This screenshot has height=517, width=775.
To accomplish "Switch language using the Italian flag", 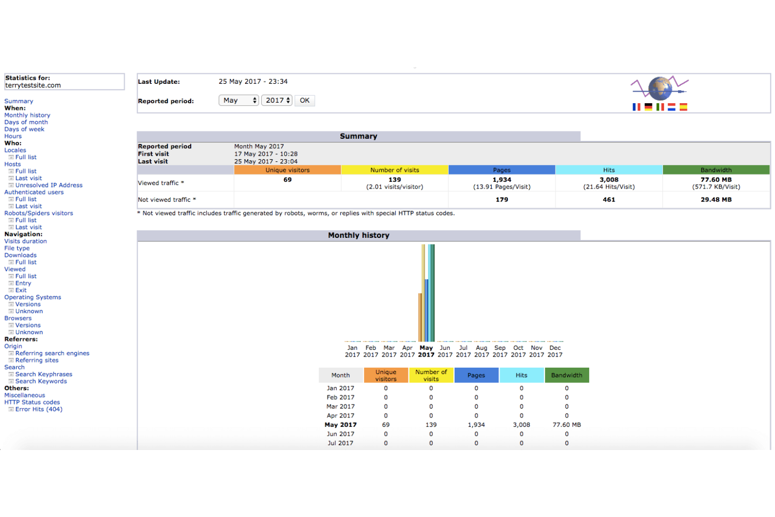I will pyautogui.click(x=660, y=107).
